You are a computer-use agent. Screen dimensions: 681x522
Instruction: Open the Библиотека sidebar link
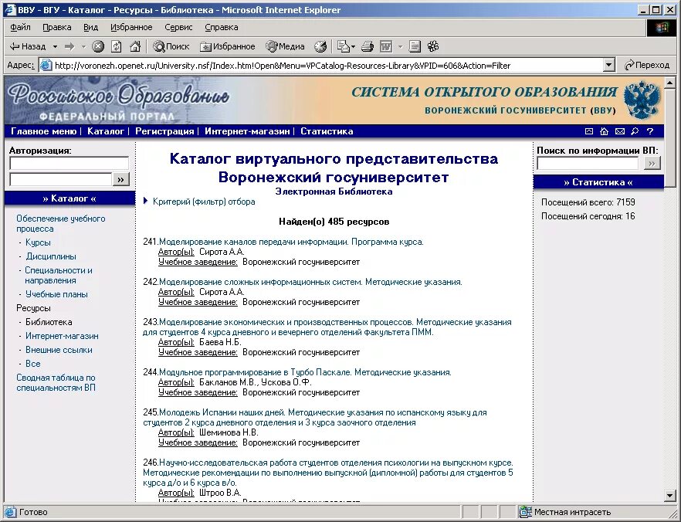(x=49, y=322)
